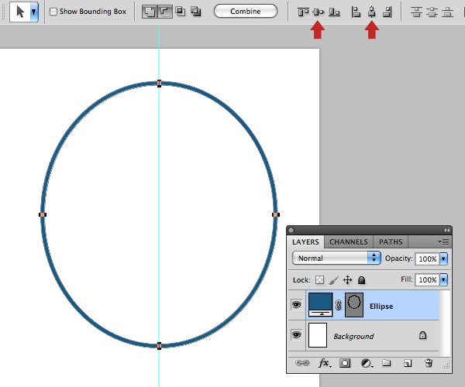Select the left anchor point of ellipse
Screen dimensions: 465x387
(x=43, y=214)
